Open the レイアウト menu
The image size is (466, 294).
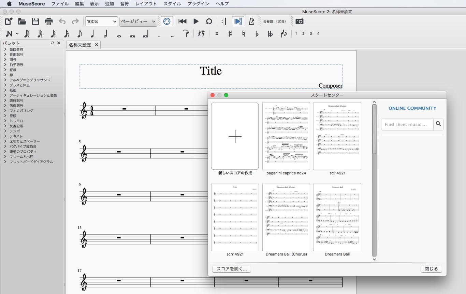(146, 4)
